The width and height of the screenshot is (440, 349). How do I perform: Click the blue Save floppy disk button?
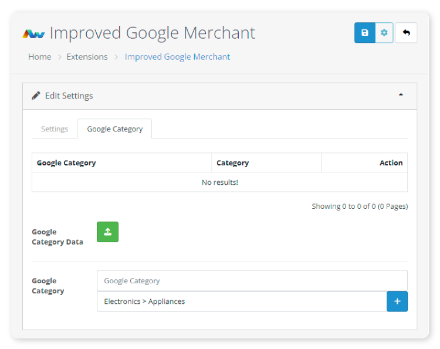[x=364, y=33]
